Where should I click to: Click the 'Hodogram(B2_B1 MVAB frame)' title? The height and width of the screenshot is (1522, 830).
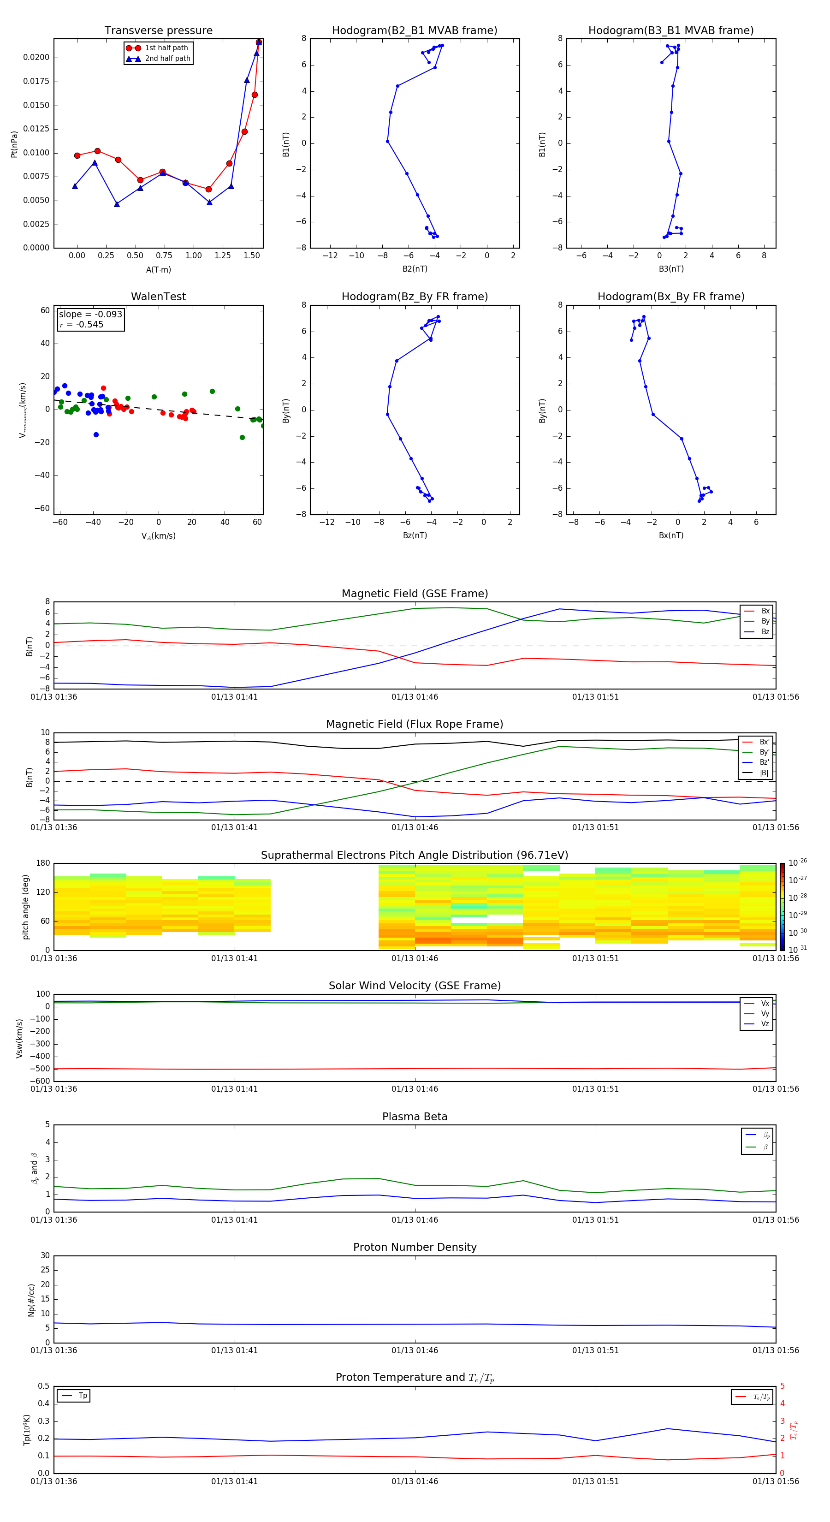[x=415, y=31]
